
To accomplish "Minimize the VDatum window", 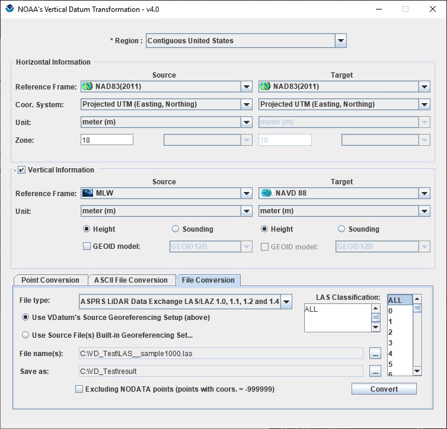I will 379,9.
